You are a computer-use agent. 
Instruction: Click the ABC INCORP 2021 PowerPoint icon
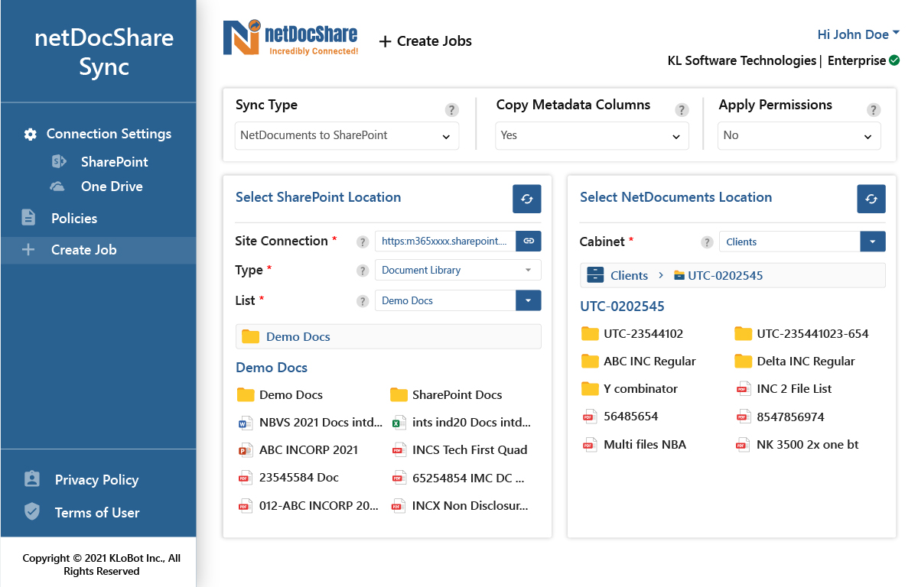[245, 450]
